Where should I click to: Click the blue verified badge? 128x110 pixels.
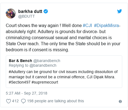click(46, 11)
